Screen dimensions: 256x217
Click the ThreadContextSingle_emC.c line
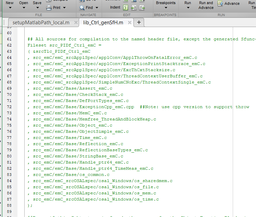click(119, 82)
